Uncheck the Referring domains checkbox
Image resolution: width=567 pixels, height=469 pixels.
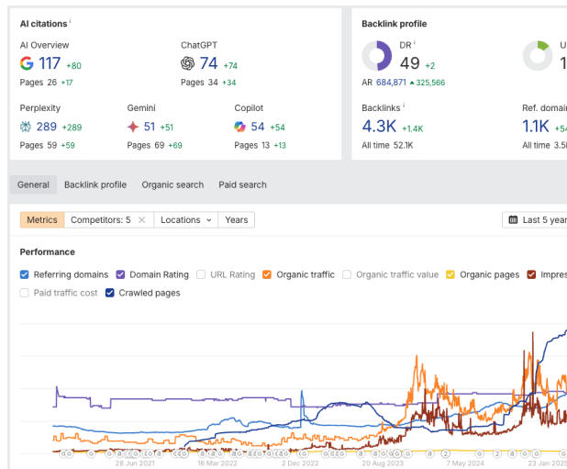(24, 274)
